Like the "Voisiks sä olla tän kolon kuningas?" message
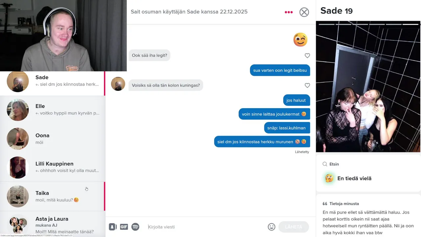 pyautogui.click(x=307, y=85)
